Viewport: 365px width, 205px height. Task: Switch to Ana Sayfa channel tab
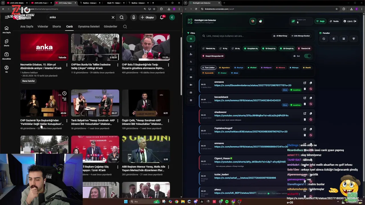pos(27,26)
